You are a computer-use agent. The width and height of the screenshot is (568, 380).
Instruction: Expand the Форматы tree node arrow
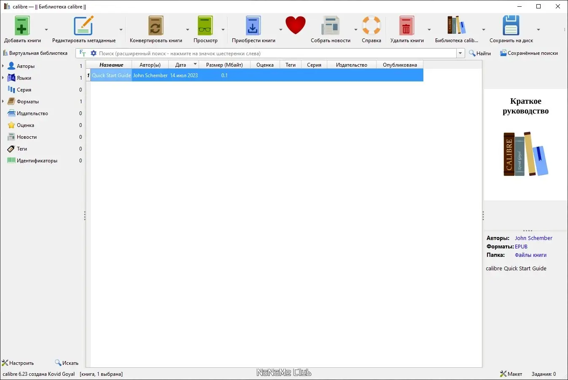pos(3,101)
